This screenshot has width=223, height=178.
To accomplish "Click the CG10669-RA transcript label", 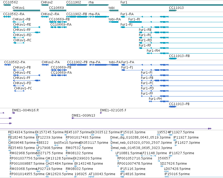I will point(61,25).
